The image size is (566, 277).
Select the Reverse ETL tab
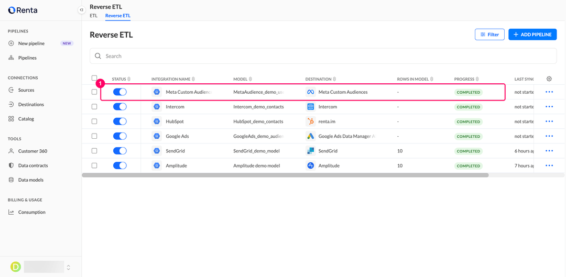tap(118, 16)
